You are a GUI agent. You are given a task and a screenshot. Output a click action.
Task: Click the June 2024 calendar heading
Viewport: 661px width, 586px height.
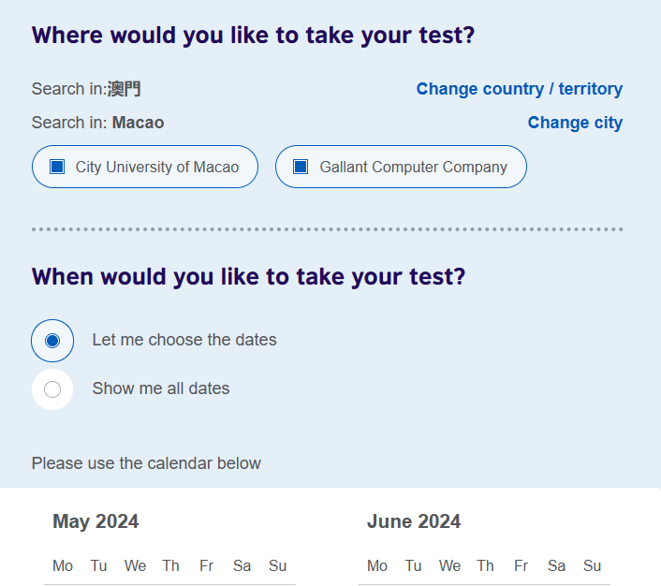414,521
